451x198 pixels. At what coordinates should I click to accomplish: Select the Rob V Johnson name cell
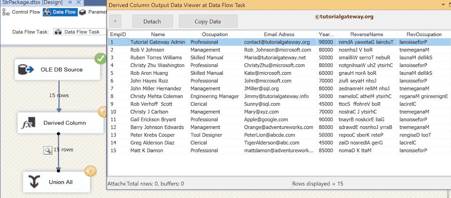(x=158, y=50)
